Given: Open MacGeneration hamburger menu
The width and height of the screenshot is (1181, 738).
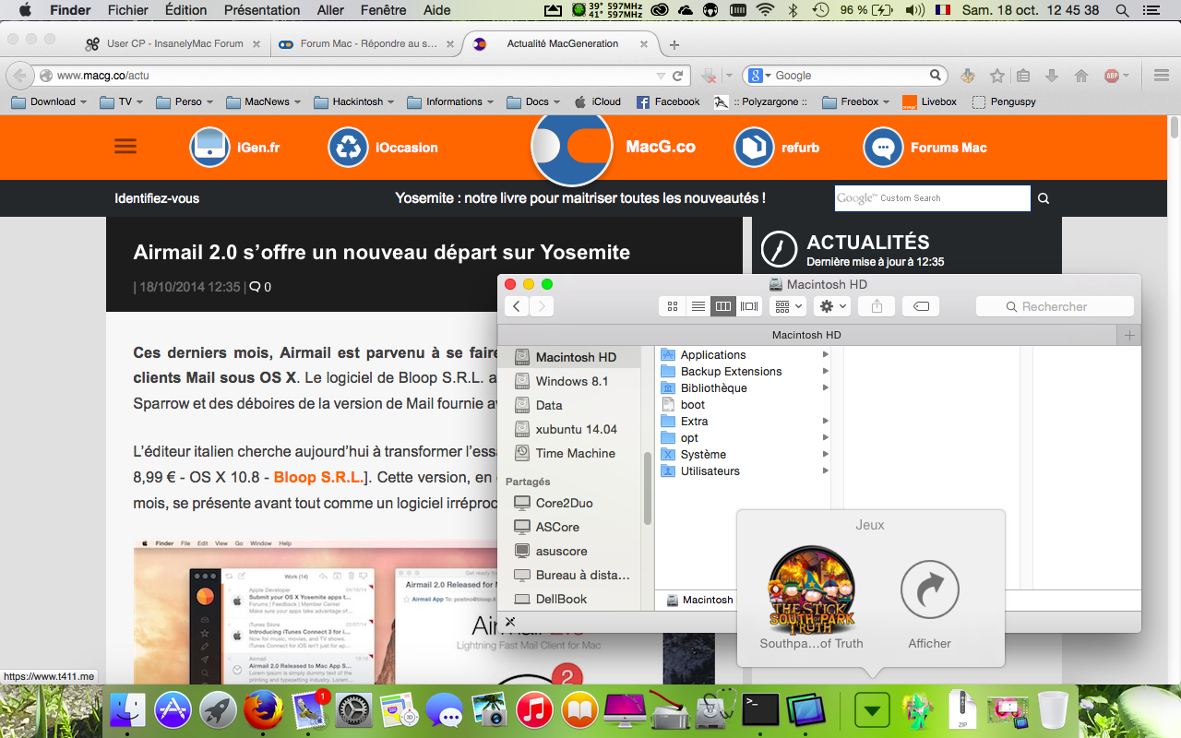Looking at the screenshot, I should pyautogui.click(x=125, y=147).
